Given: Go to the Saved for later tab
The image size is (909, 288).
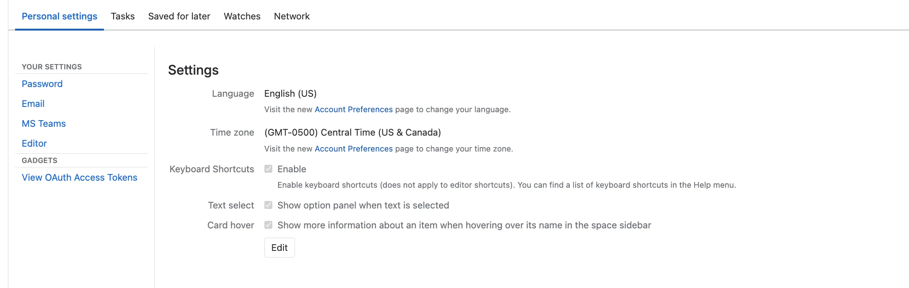Looking at the screenshot, I should pos(179,16).
